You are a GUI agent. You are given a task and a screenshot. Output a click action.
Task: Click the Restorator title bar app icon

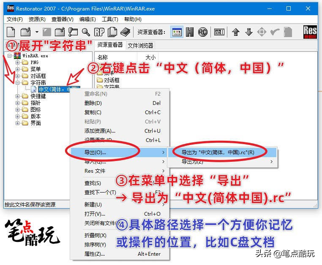pos(11,8)
